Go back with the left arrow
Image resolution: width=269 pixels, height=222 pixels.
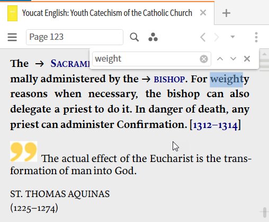(x=203, y=37)
